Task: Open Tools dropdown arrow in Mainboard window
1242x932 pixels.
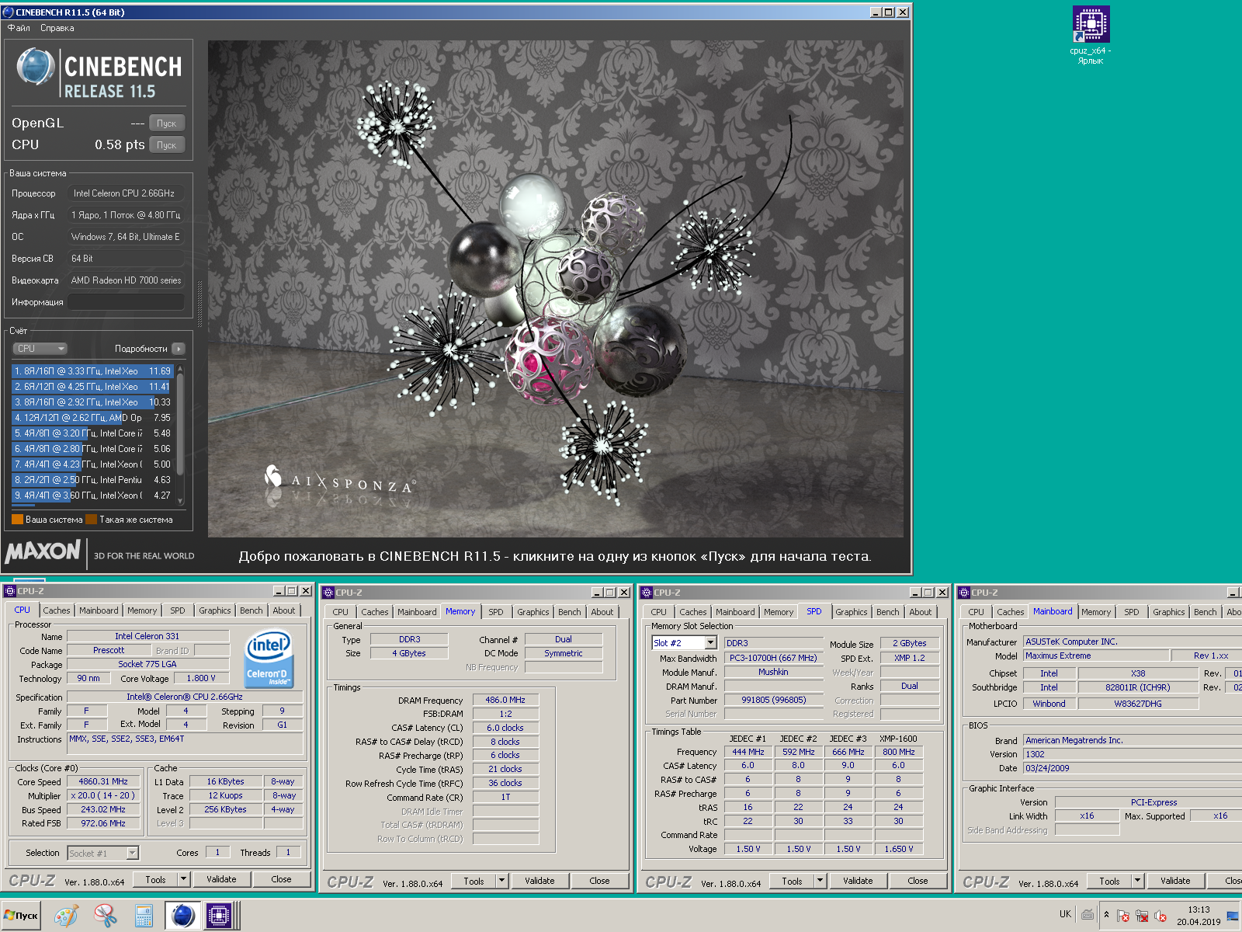Action: pyautogui.click(x=1138, y=881)
